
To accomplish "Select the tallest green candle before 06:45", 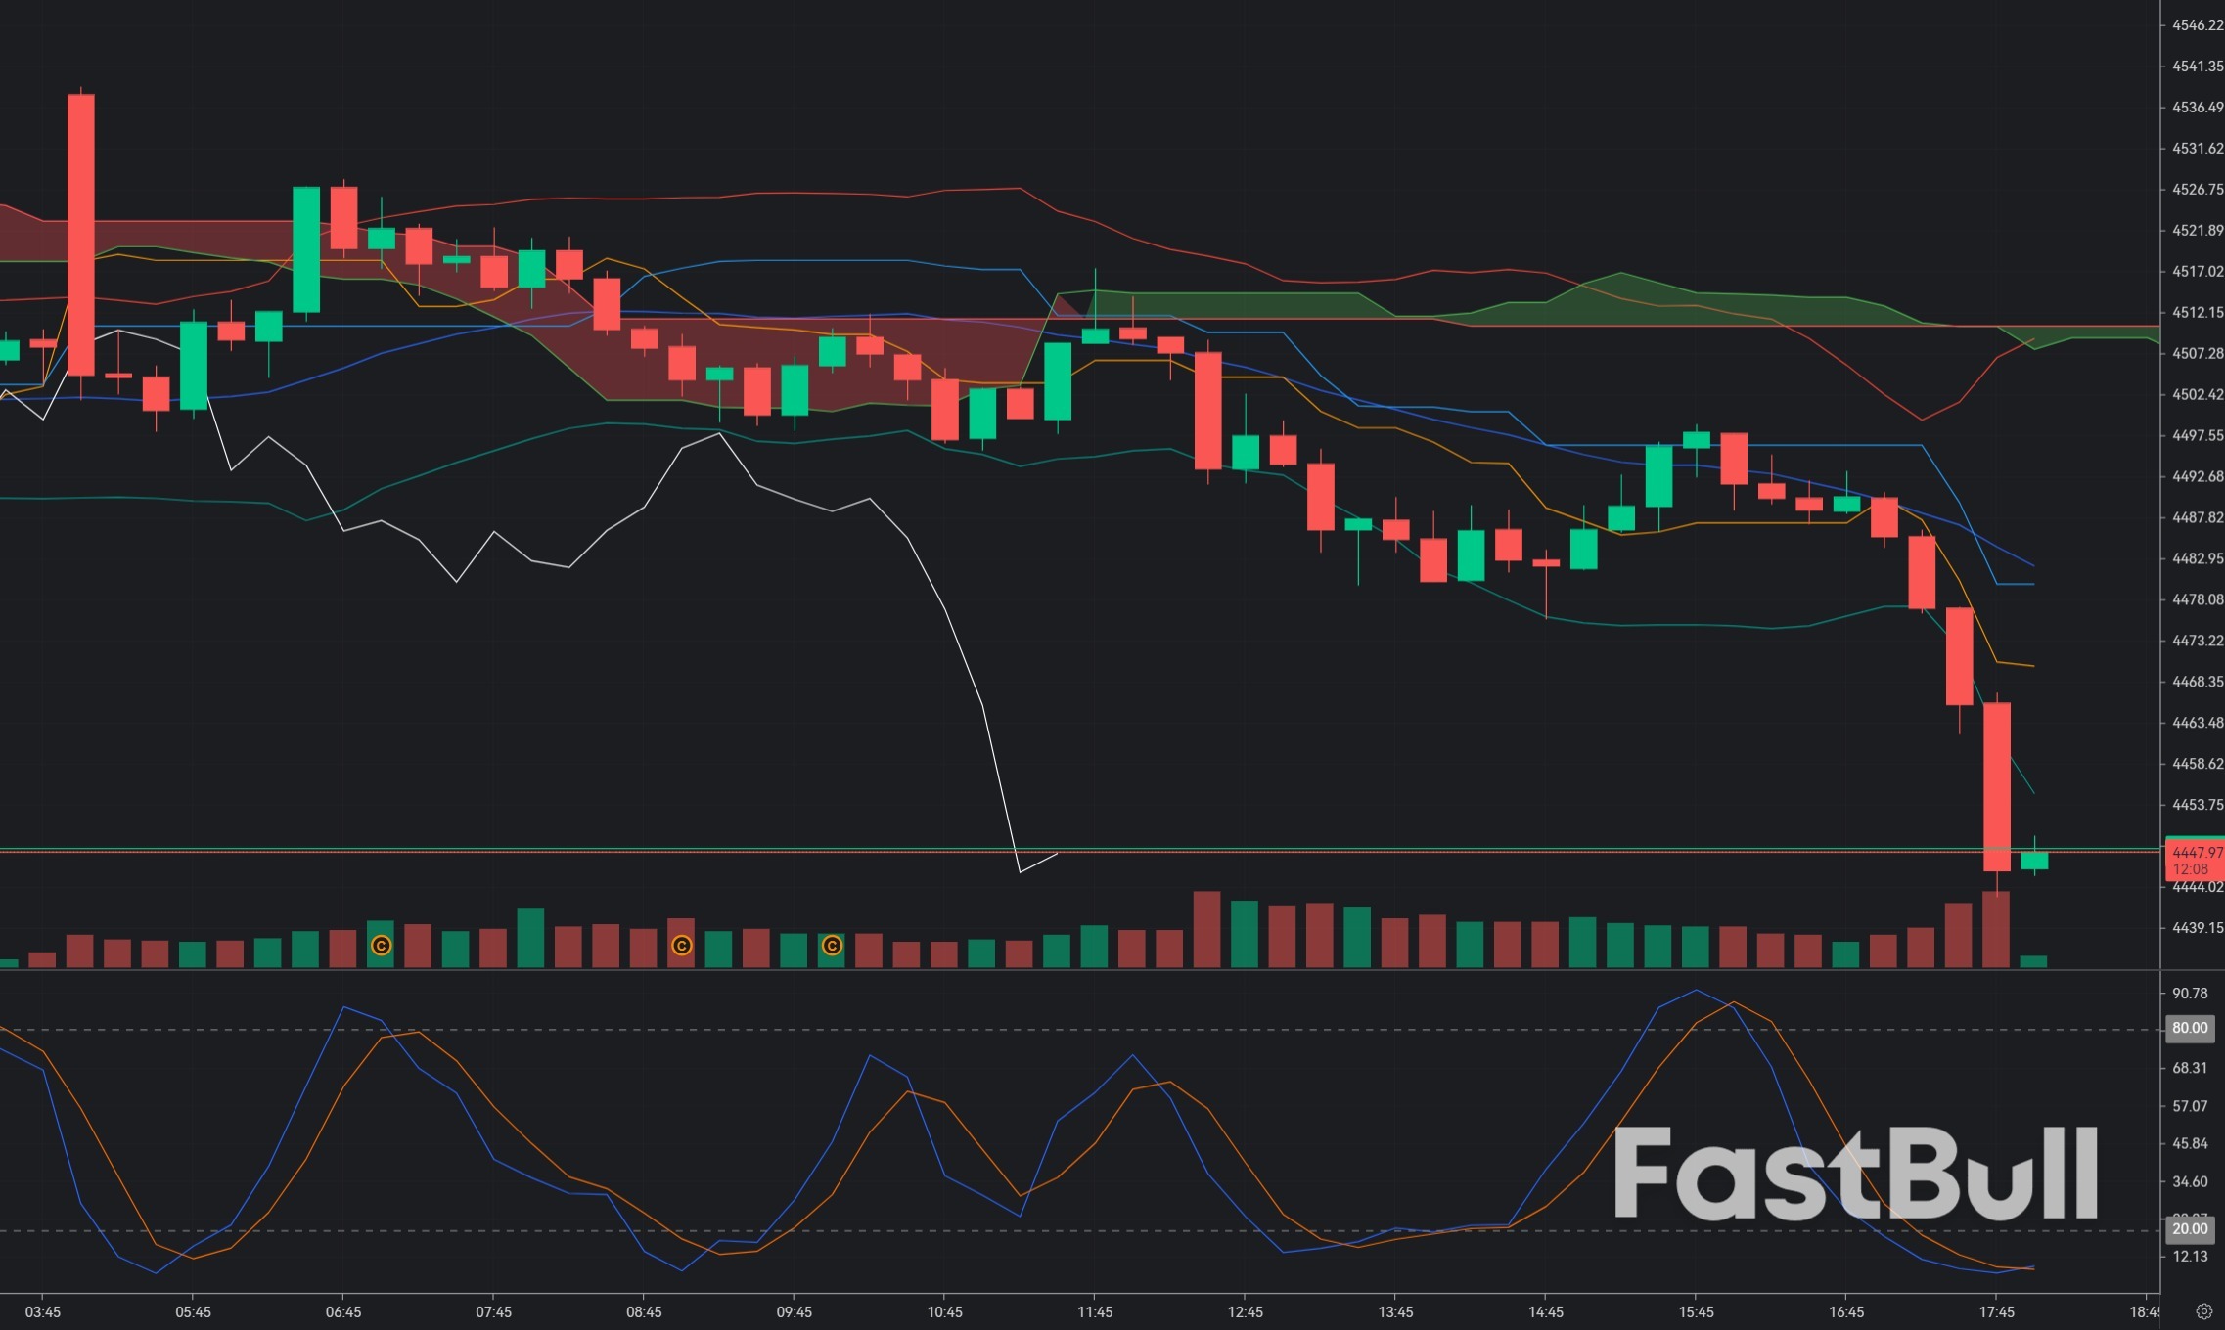I will pyautogui.click(x=306, y=249).
